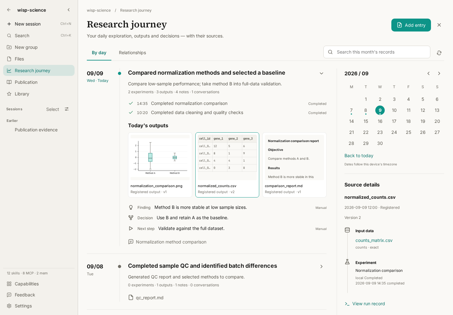Click the Normalization comparison experiment name
This screenshot has width=453, height=315.
click(x=379, y=271)
